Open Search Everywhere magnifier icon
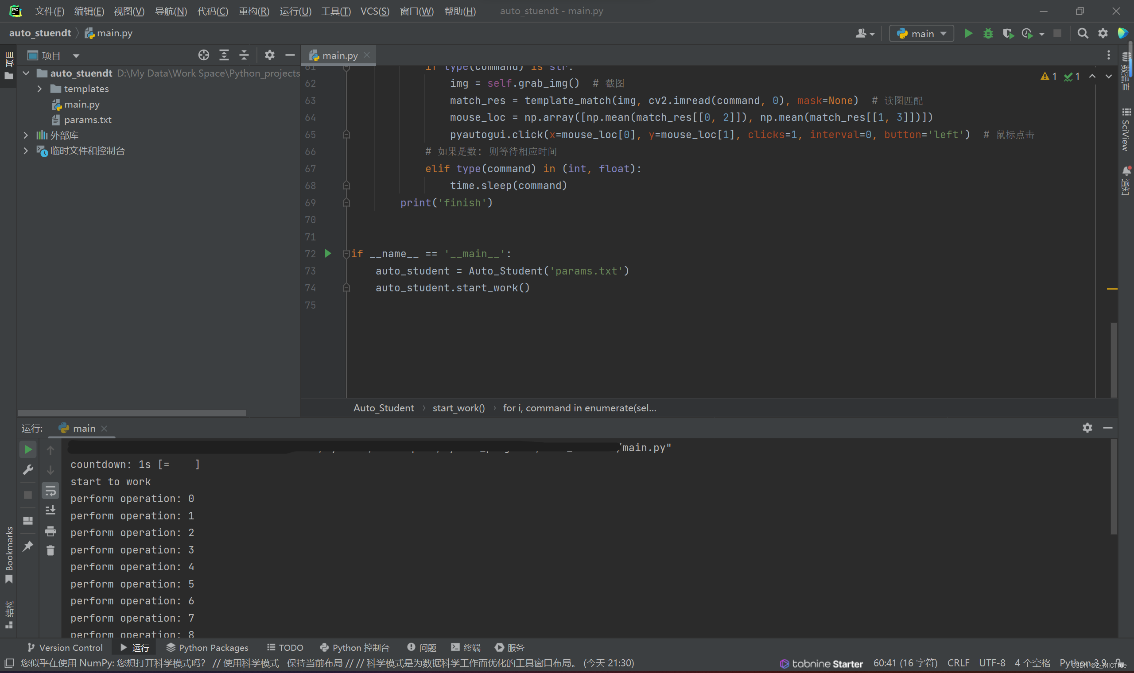The width and height of the screenshot is (1134, 673). [x=1082, y=34]
